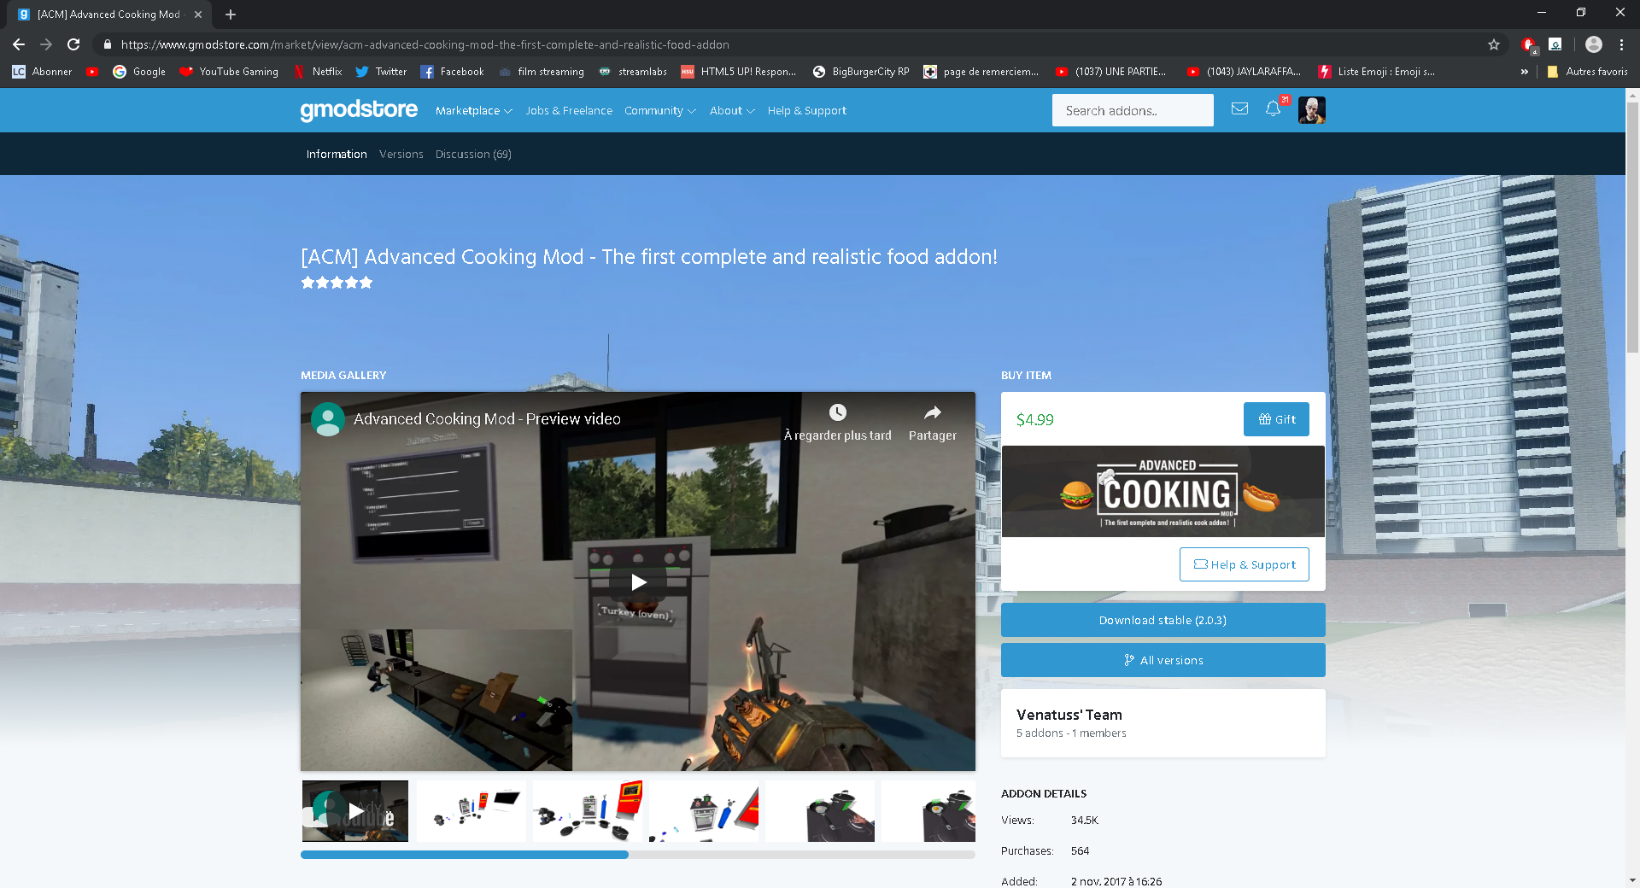Viewport: 1640px width, 888px height.
Task: Click the five-star rating
Action: pyautogui.click(x=337, y=283)
